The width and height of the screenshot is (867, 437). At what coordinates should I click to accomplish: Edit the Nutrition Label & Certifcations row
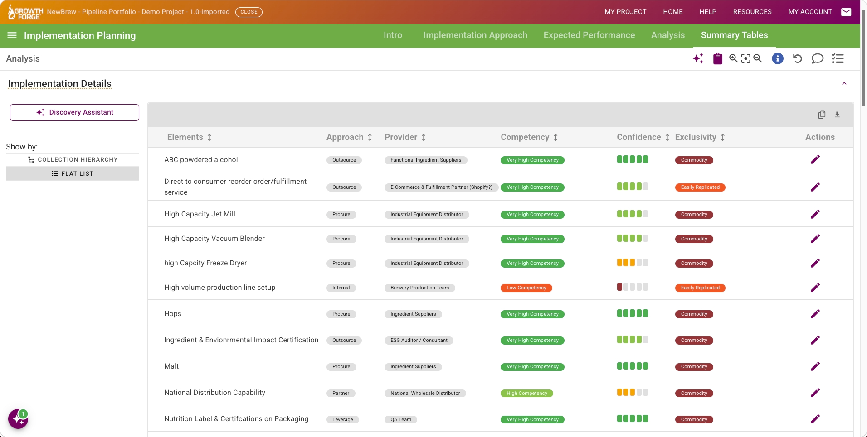pyautogui.click(x=815, y=418)
